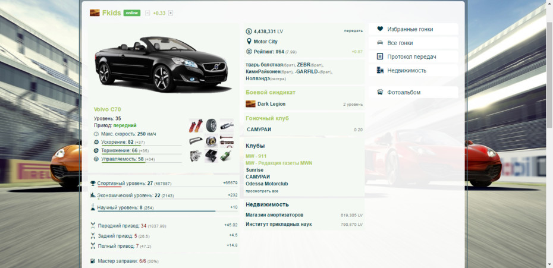Click the tire and wheel upgrade icon
Screen dimensions: 553x268
[x=211, y=125]
